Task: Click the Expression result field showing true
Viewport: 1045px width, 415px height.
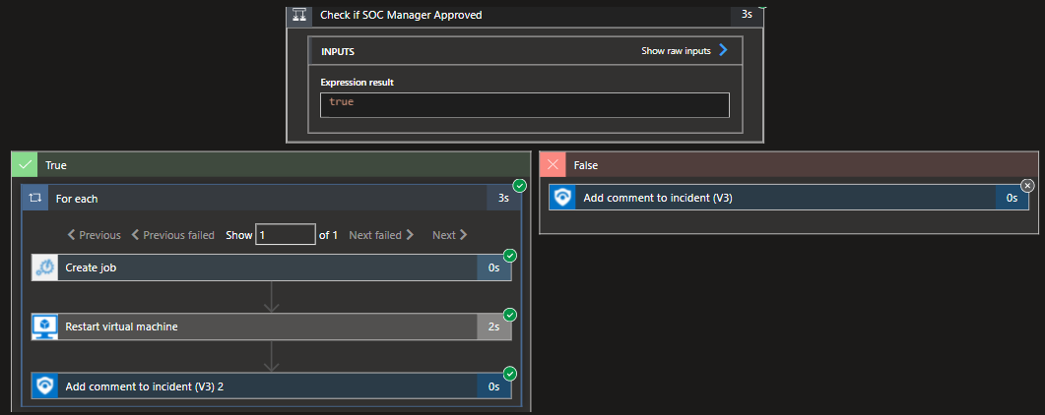Action: pos(525,105)
